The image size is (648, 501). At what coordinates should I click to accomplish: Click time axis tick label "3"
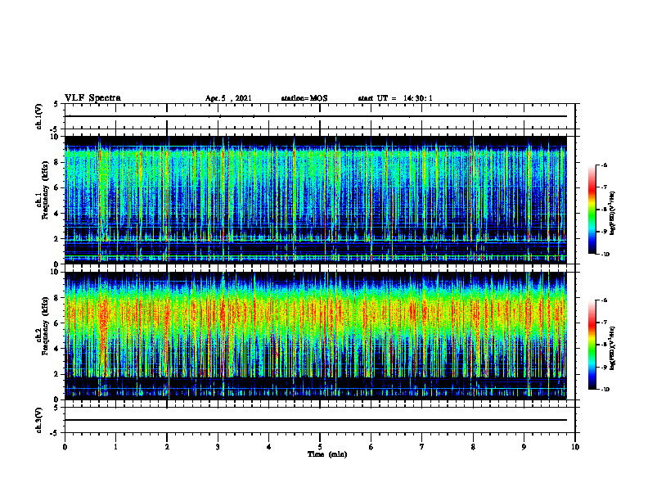pos(218,447)
